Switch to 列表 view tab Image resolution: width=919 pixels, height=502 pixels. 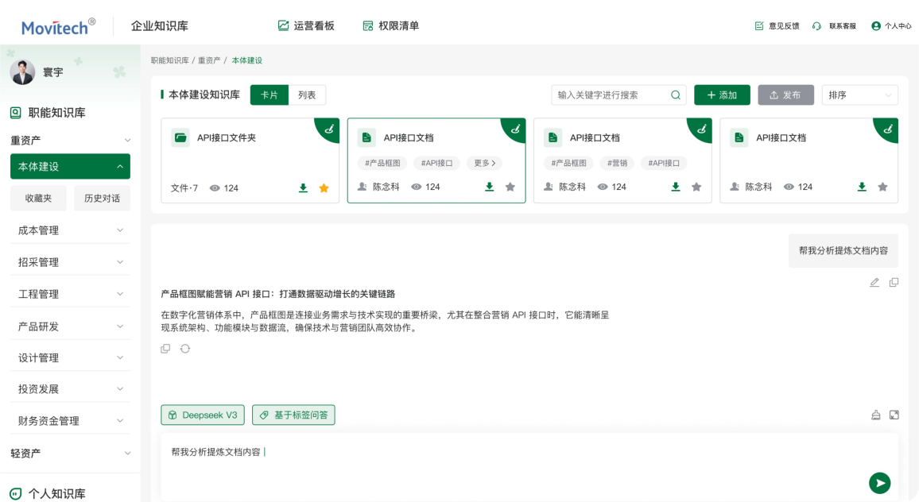click(x=307, y=95)
